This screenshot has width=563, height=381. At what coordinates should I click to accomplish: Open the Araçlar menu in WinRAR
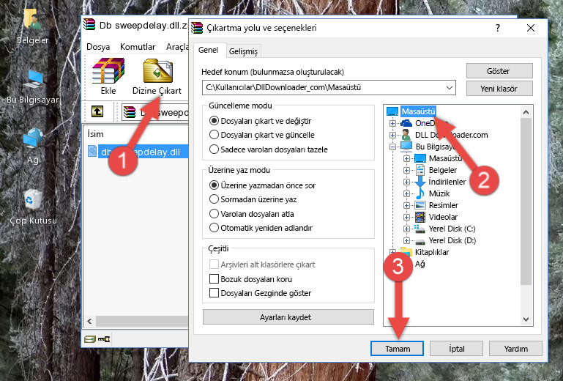click(177, 47)
